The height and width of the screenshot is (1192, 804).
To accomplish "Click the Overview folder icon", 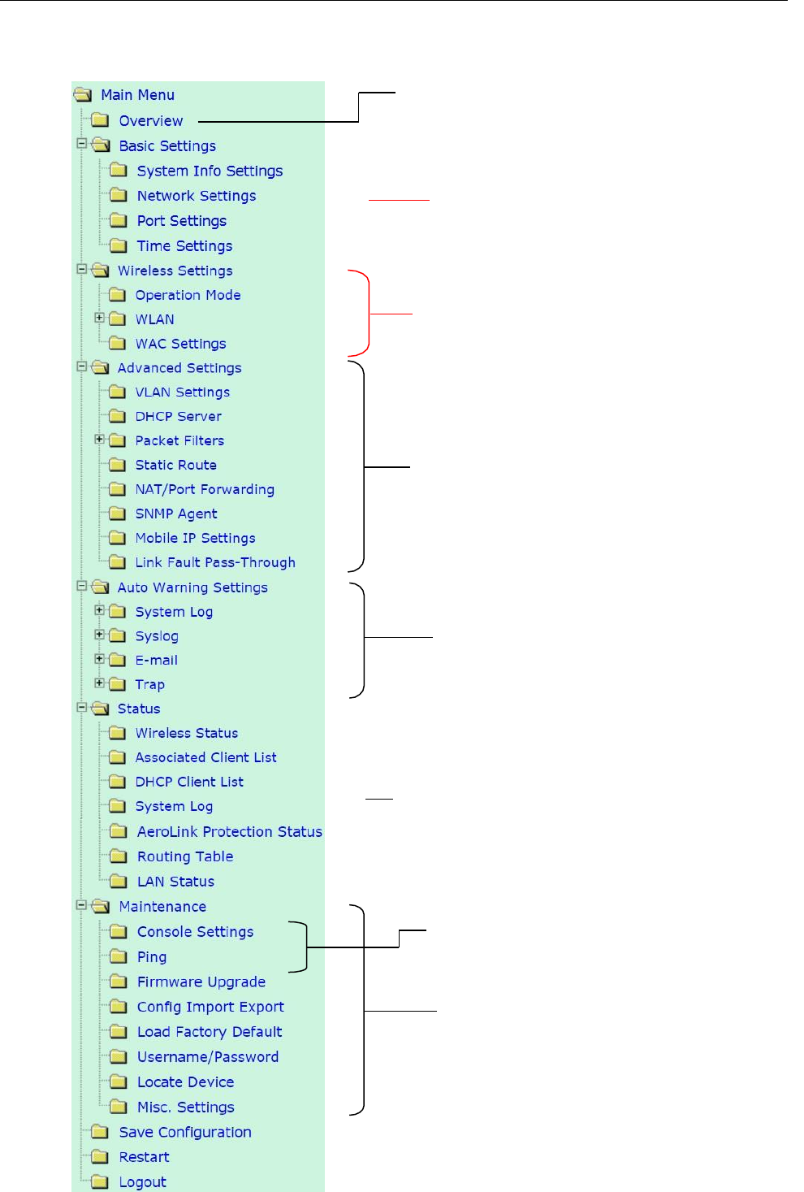I will (100, 120).
